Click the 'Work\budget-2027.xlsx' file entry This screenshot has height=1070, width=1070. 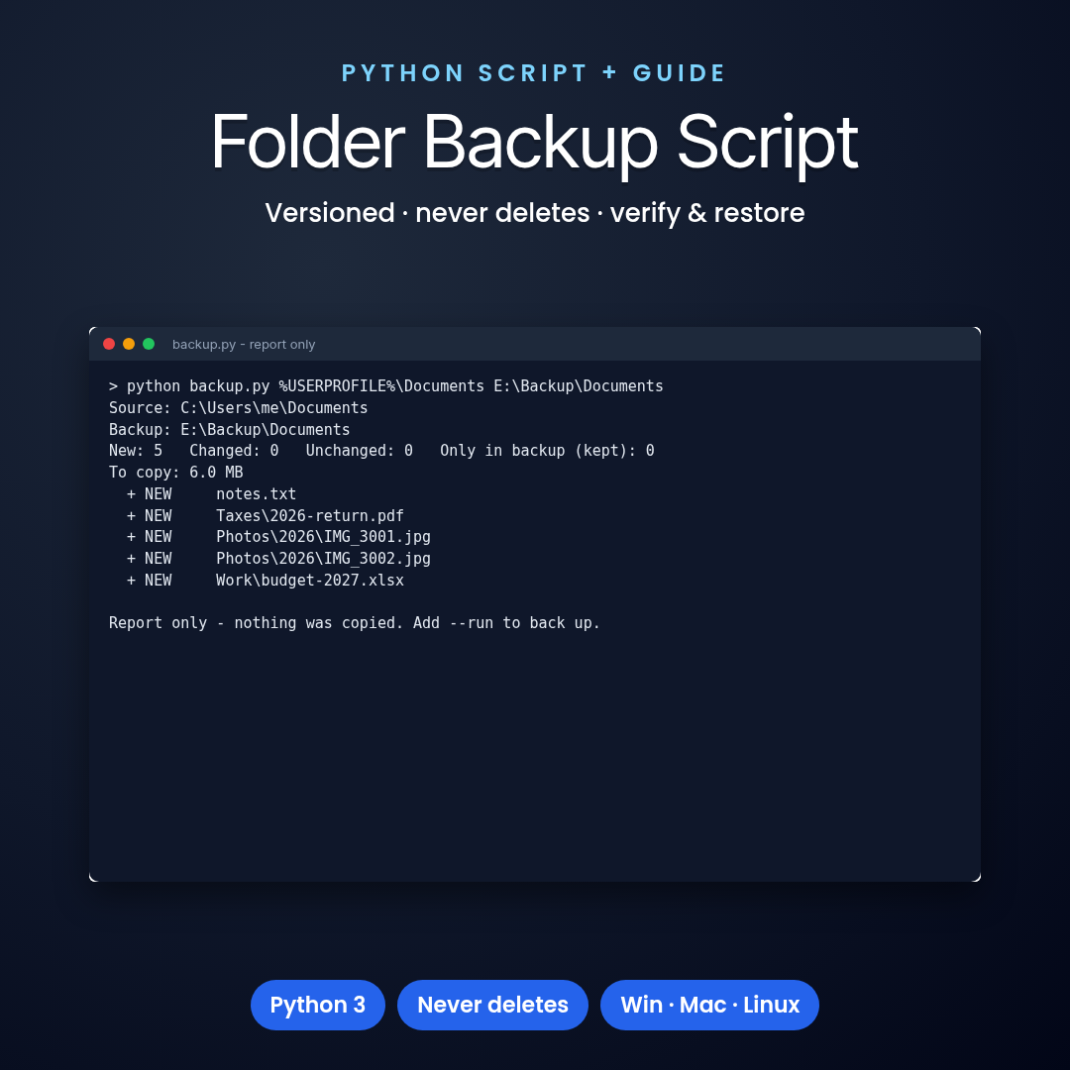coord(310,581)
